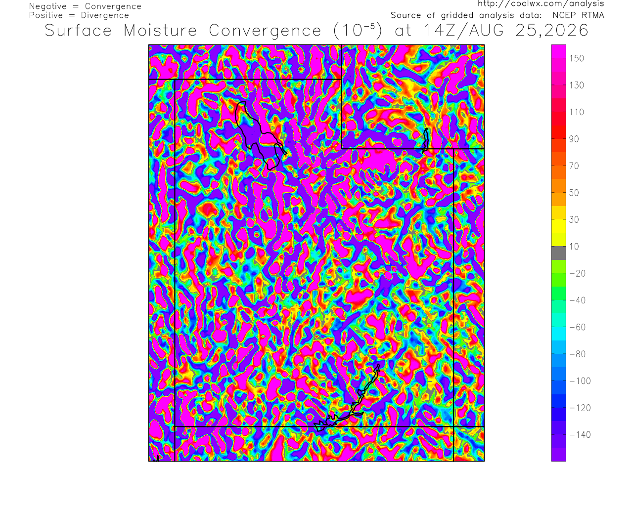The width and height of the screenshot is (633, 506).
Task: Click the NCEP RTMA source label
Action: click(x=578, y=15)
